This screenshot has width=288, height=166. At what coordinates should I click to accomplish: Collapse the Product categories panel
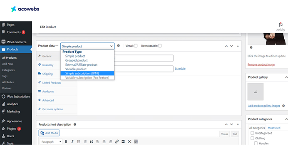click(286, 119)
